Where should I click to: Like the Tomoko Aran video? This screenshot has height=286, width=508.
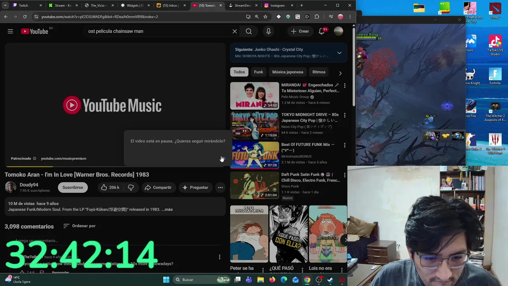110,187
